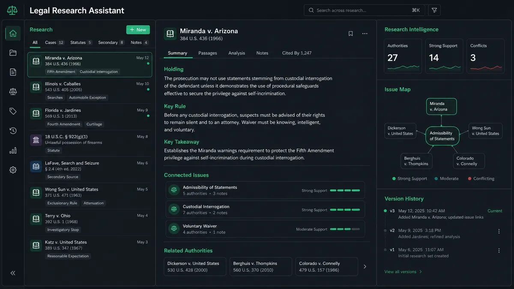Filter the research list by Statutes
514x289 pixels.
pos(81,42)
